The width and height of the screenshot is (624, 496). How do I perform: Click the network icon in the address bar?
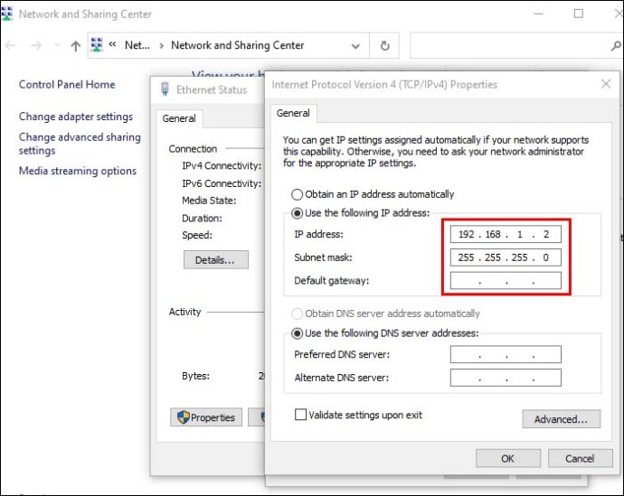tap(97, 45)
